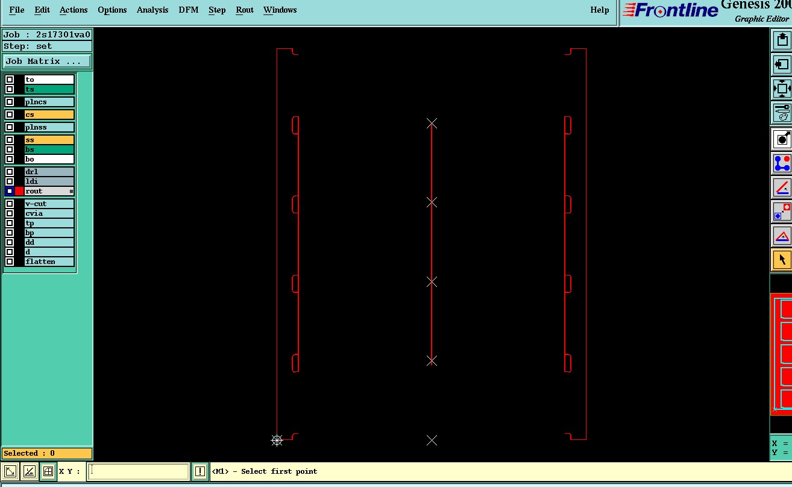Click the 'Selected : 0' status box
This screenshot has width=792, height=487.
(47, 453)
